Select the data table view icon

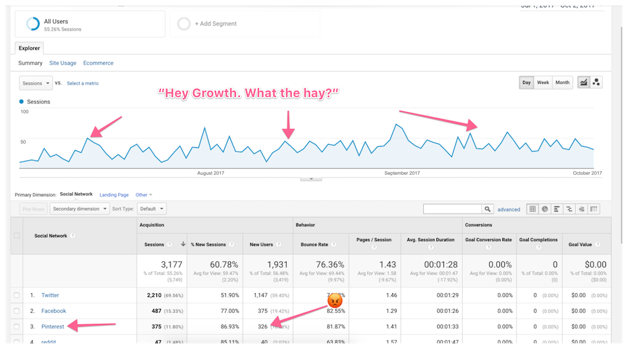pos(533,209)
